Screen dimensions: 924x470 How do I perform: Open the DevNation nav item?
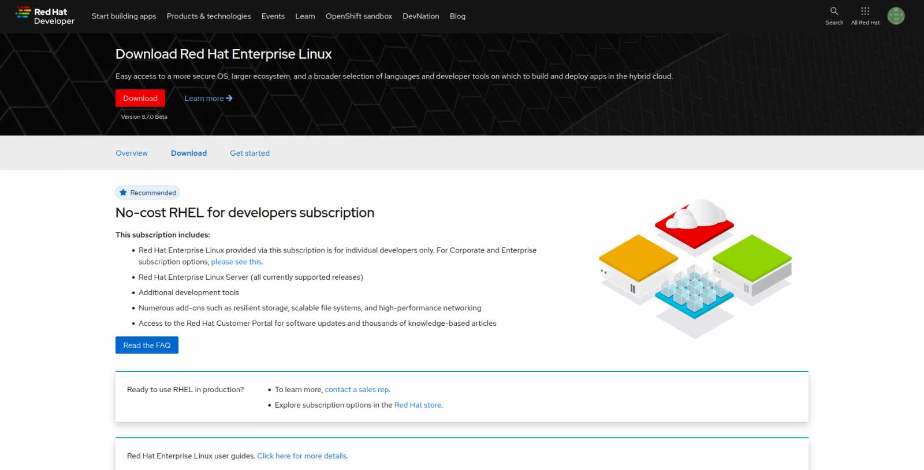[x=420, y=16]
